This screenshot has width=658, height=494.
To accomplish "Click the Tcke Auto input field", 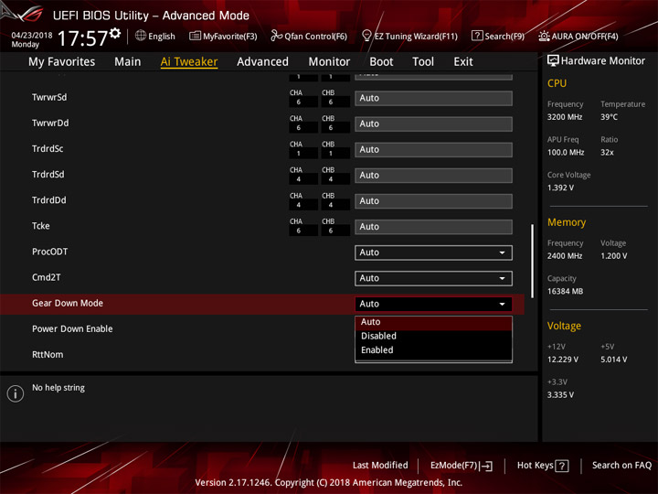I will tap(433, 227).
